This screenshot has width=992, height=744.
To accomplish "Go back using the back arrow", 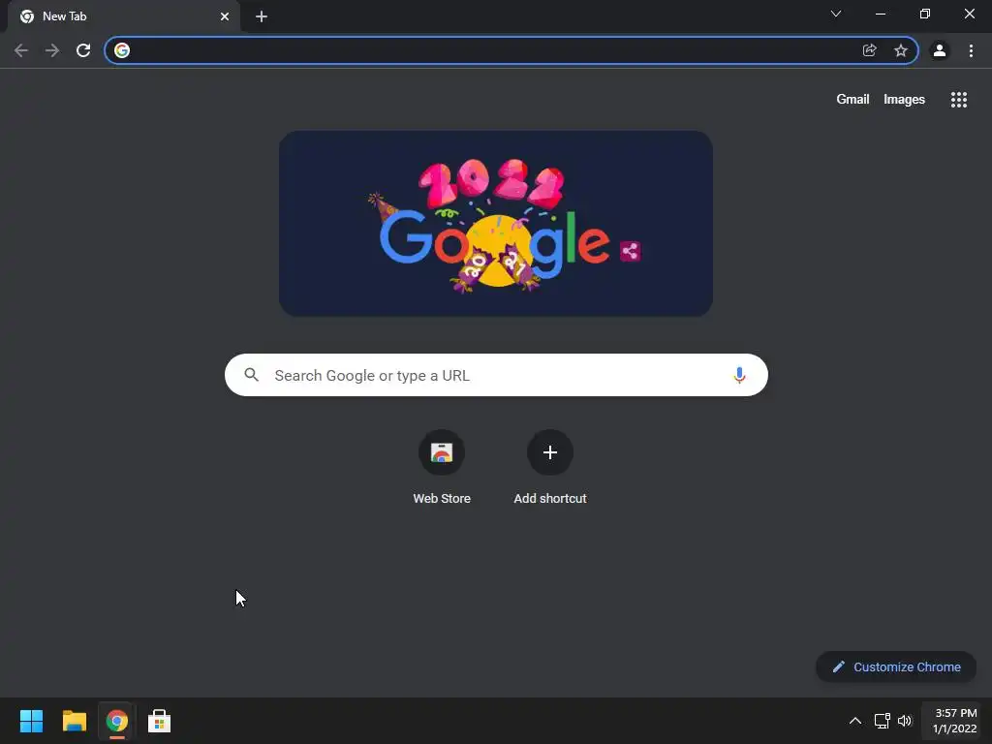I will click(x=21, y=50).
